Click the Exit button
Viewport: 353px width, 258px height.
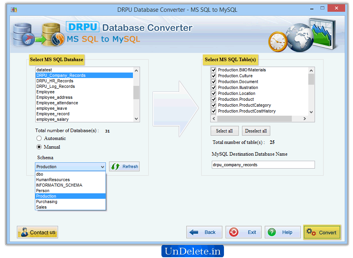click(243, 232)
